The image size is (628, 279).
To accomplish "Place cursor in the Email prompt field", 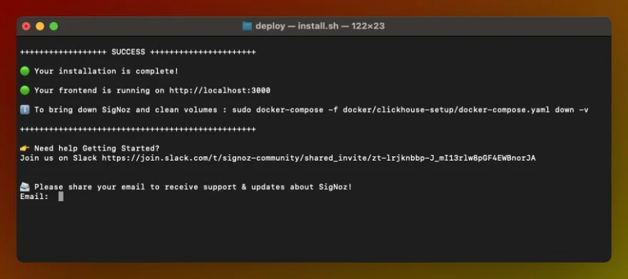I will pyautogui.click(x=61, y=196).
